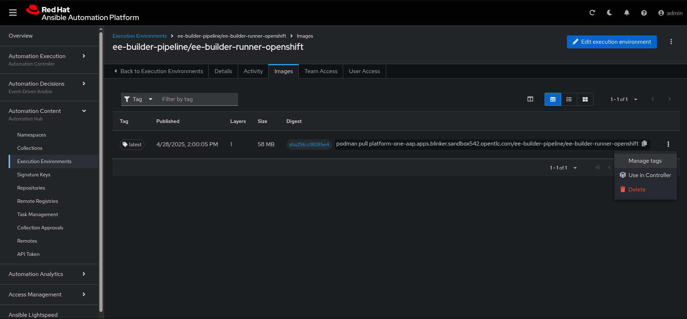Viewport: 687px width, 319px height.
Task: Switch to table view
Action: (x=553, y=99)
